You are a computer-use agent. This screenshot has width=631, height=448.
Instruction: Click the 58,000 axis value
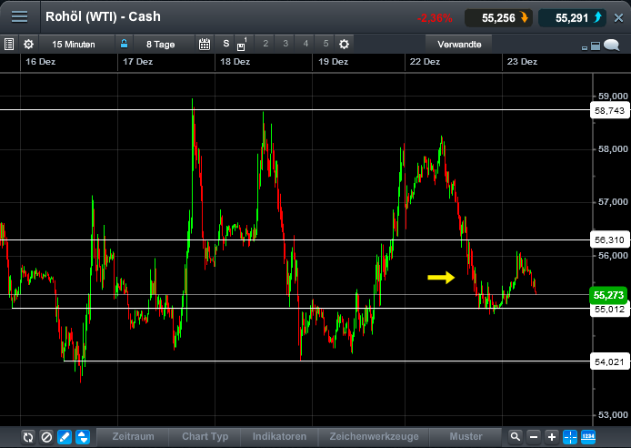tap(613, 149)
